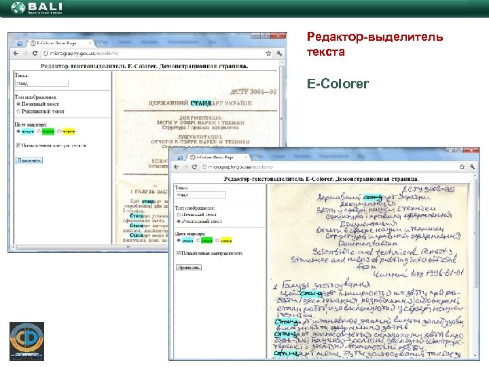Select 'Печатный текст' radio in front window
The image size is (489, 367).
[179, 215]
